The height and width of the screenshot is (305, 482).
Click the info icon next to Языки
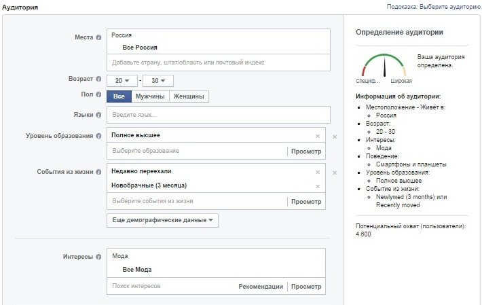99,115
